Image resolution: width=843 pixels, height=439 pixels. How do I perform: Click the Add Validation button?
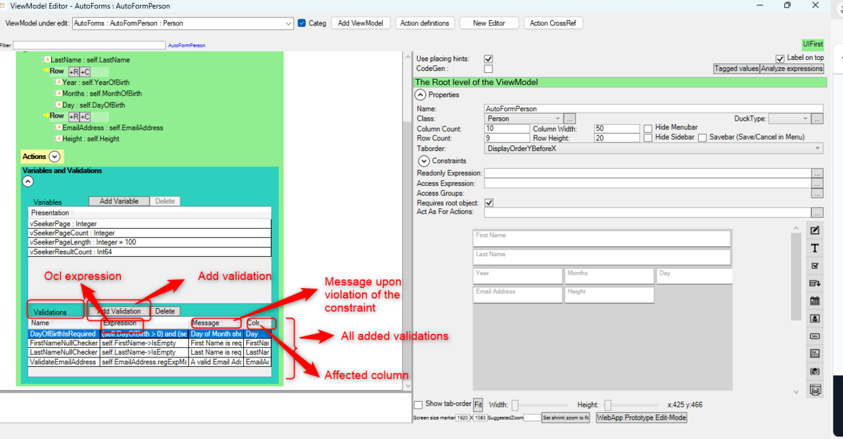(119, 312)
